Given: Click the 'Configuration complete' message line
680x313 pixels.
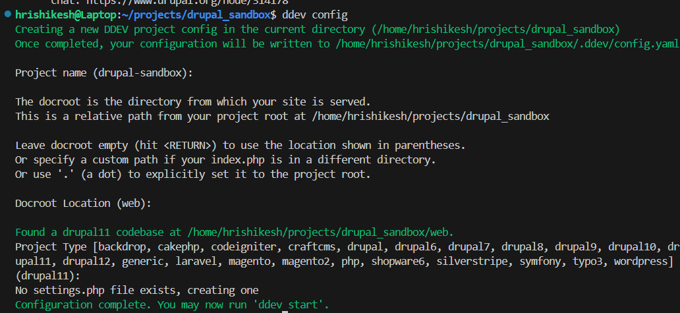Looking at the screenshot, I should (172, 304).
